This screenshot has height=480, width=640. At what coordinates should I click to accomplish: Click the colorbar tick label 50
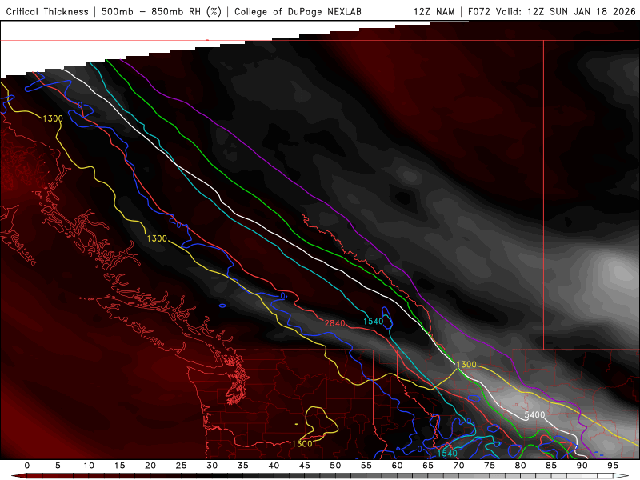tap(335, 466)
